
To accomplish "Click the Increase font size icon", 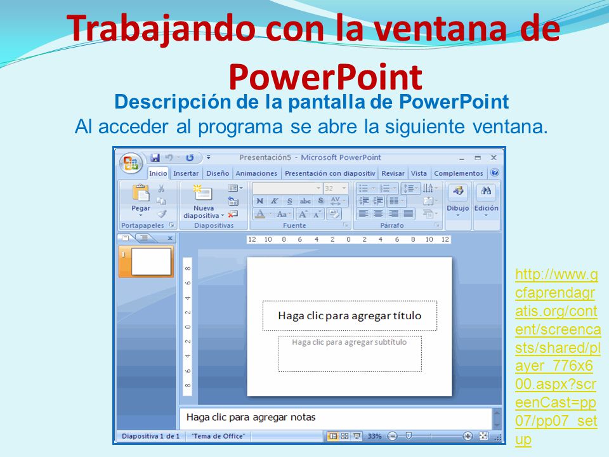I will coord(303,214).
